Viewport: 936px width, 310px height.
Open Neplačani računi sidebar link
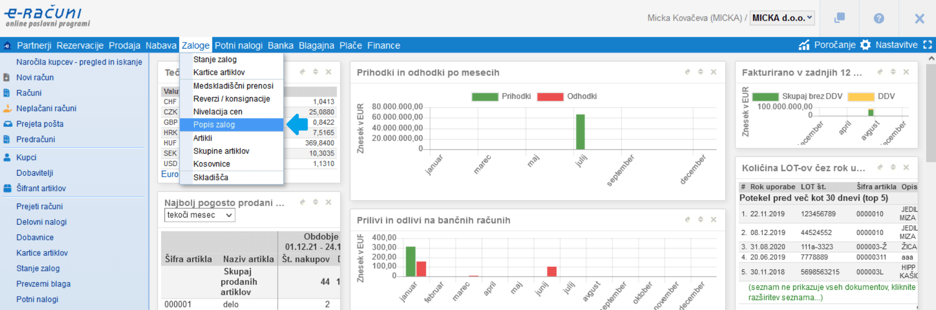tap(46, 109)
